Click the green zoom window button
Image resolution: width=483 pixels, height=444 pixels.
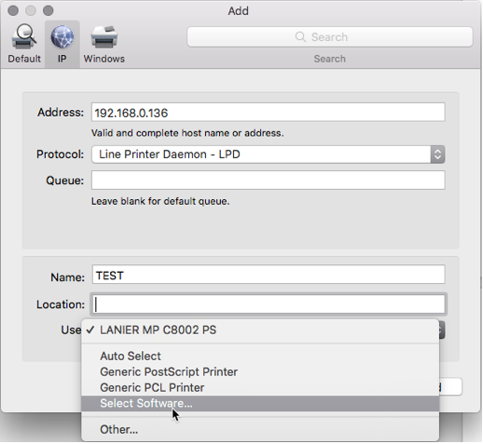[48, 10]
